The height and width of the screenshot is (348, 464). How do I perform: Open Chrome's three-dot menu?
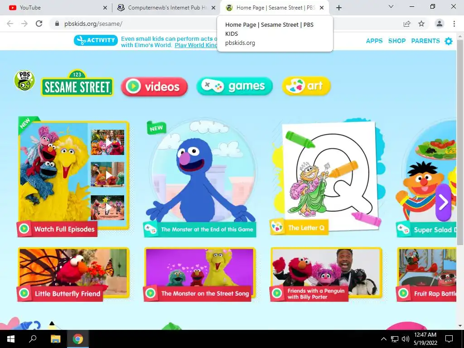click(454, 24)
